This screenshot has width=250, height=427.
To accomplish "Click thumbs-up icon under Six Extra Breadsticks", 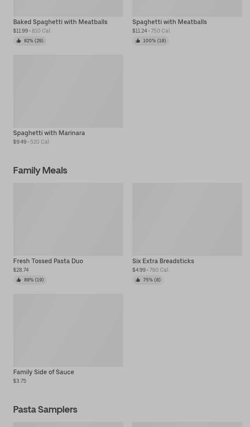I will (138, 280).
